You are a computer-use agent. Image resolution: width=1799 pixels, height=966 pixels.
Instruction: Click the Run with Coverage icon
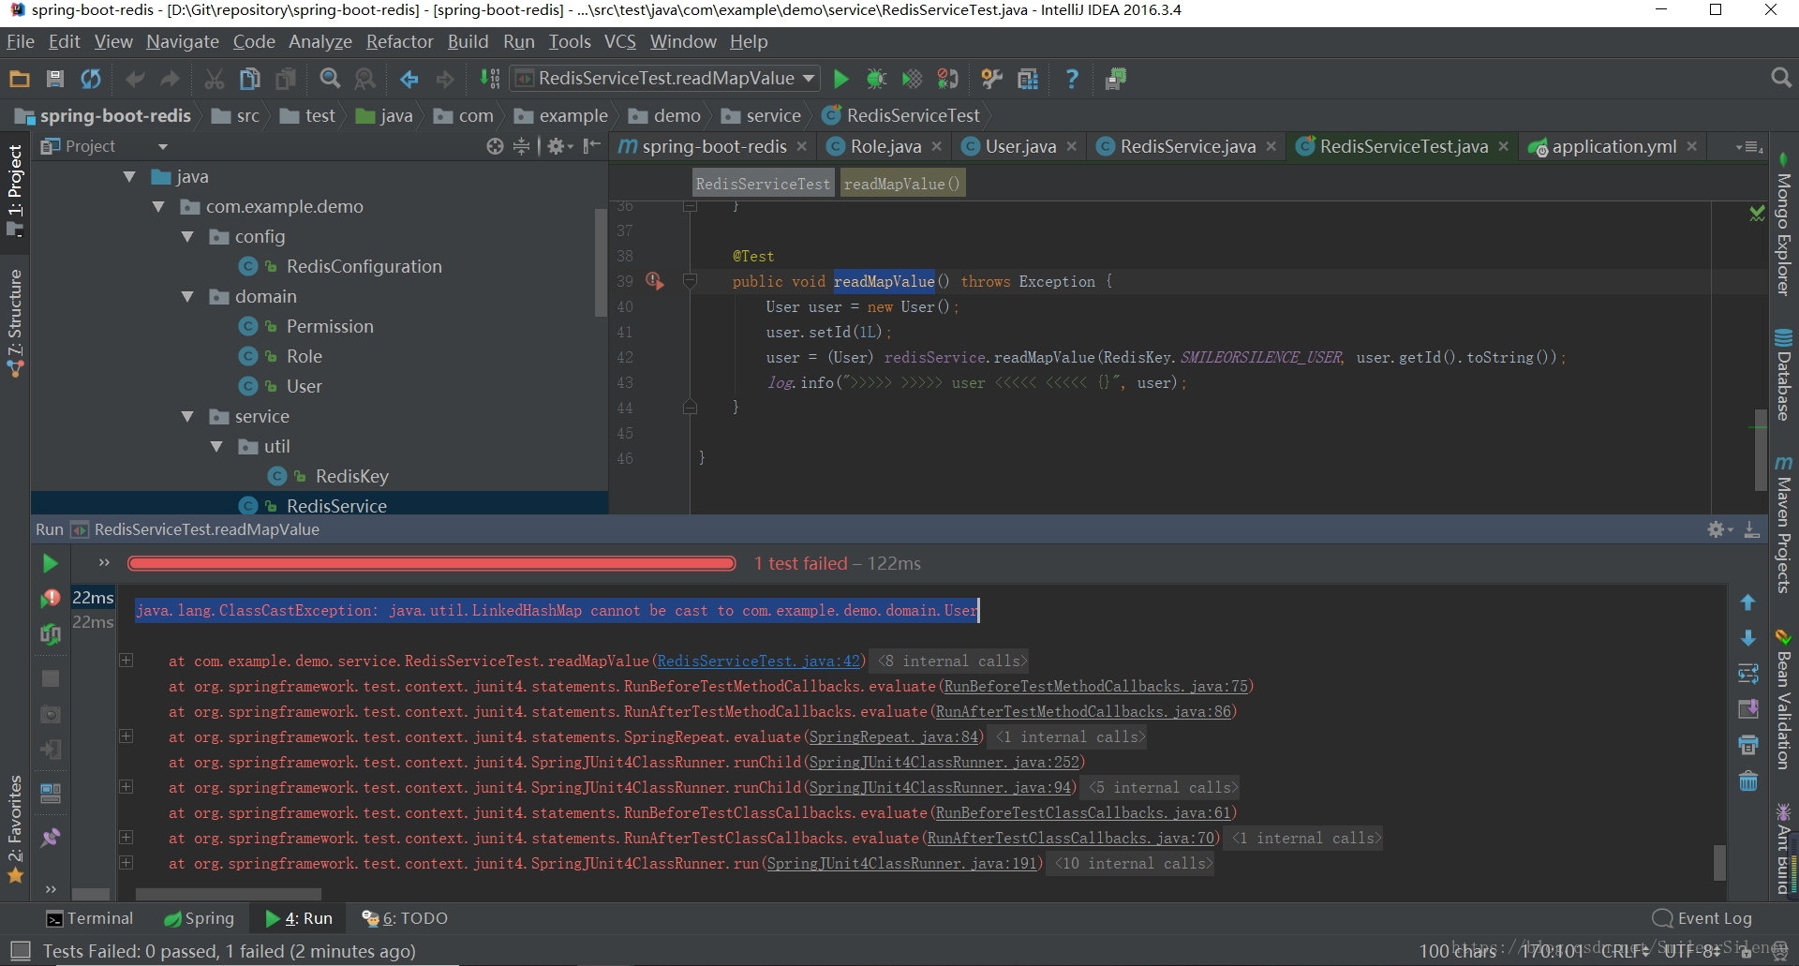912,80
